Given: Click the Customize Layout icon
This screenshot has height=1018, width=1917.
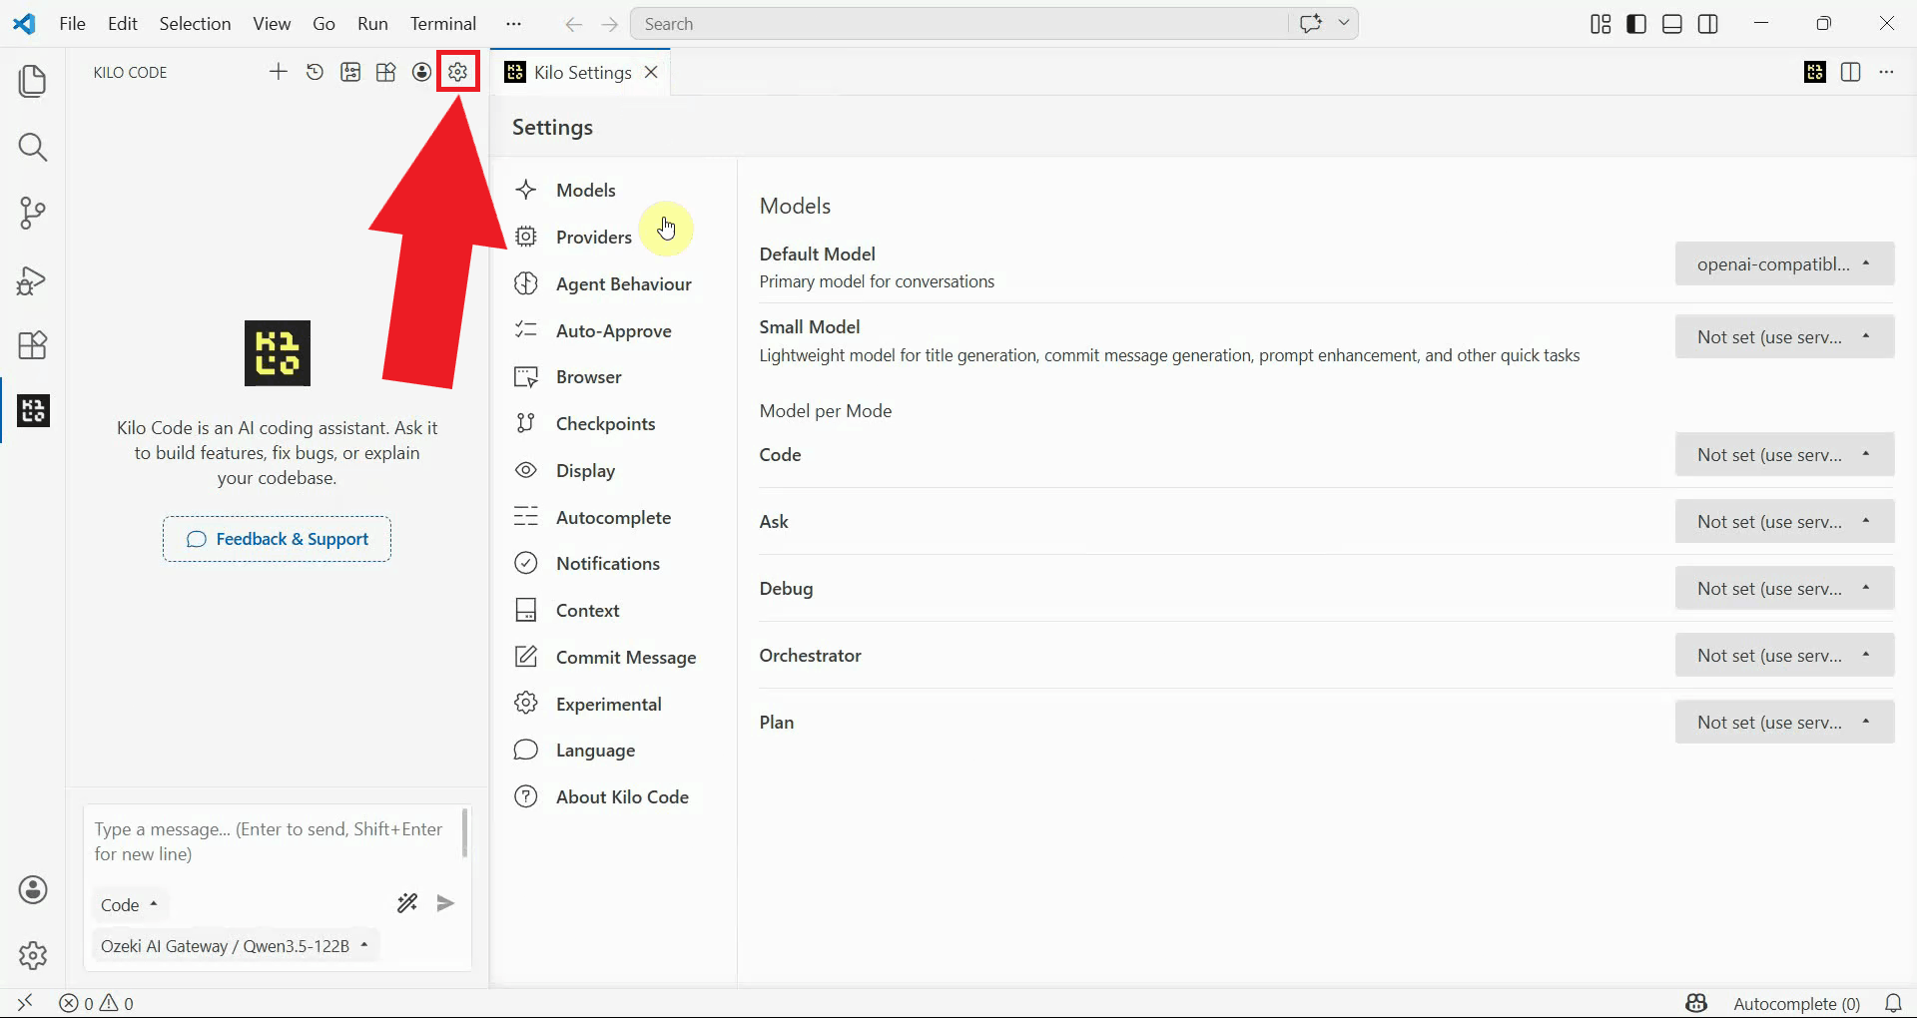Looking at the screenshot, I should [1600, 24].
